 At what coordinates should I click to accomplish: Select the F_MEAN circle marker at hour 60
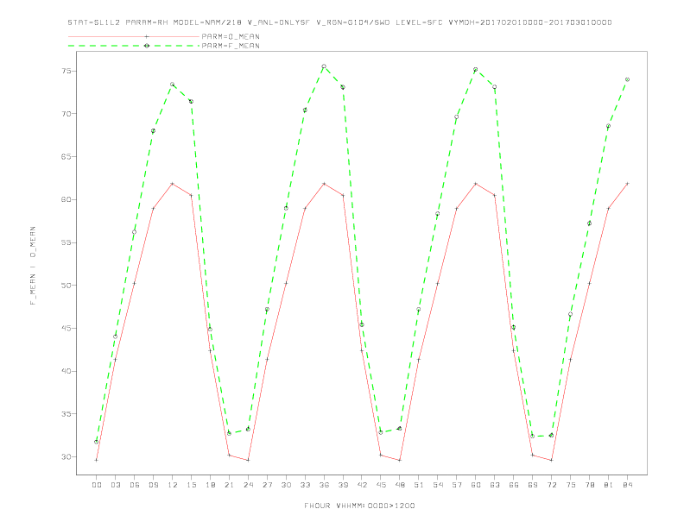click(476, 69)
